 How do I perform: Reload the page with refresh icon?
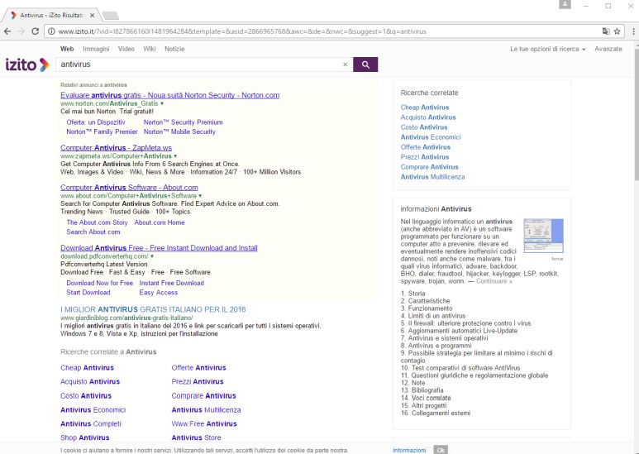click(35, 31)
